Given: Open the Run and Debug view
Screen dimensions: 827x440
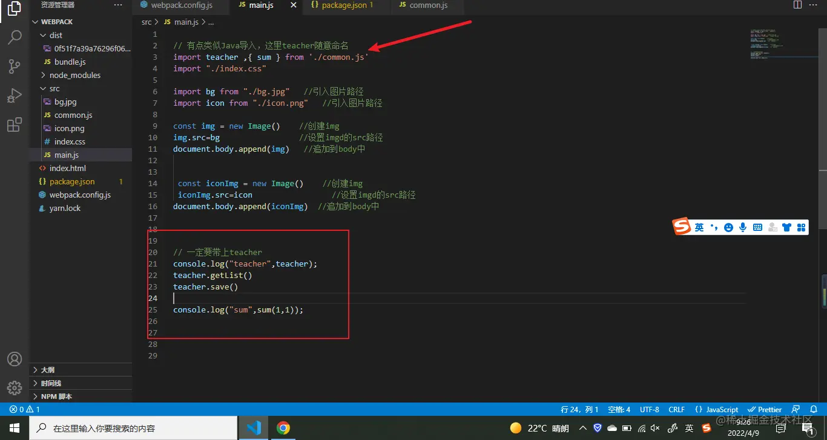Looking at the screenshot, I should pyautogui.click(x=15, y=95).
